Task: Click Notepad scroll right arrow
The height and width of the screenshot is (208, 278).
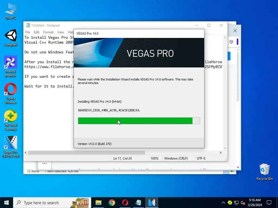Action: 220,152
